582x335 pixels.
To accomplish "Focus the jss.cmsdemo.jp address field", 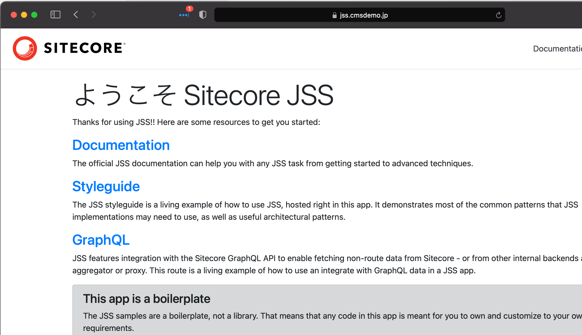I will coord(359,15).
